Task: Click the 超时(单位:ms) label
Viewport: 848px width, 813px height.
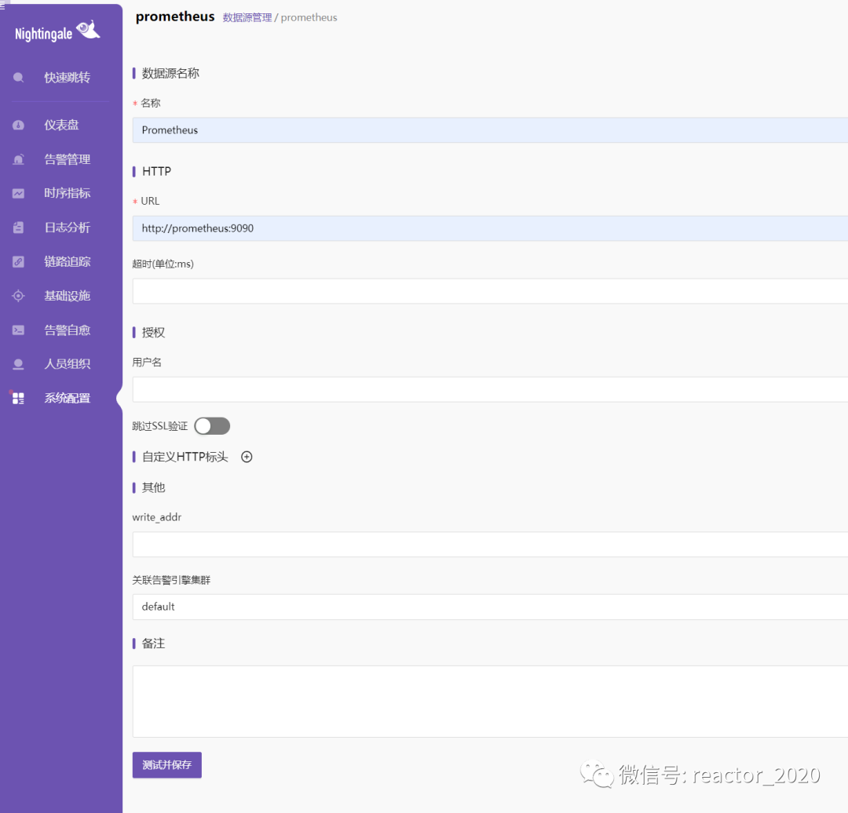Action: (163, 264)
